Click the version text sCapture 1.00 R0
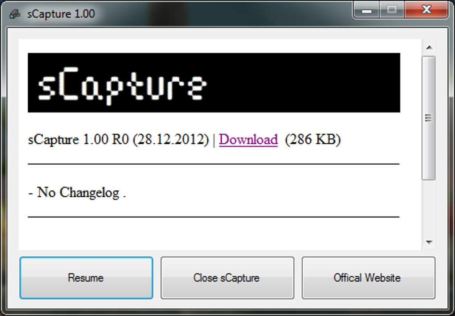The width and height of the screenshot is (455, 316). tap(79, 140)
